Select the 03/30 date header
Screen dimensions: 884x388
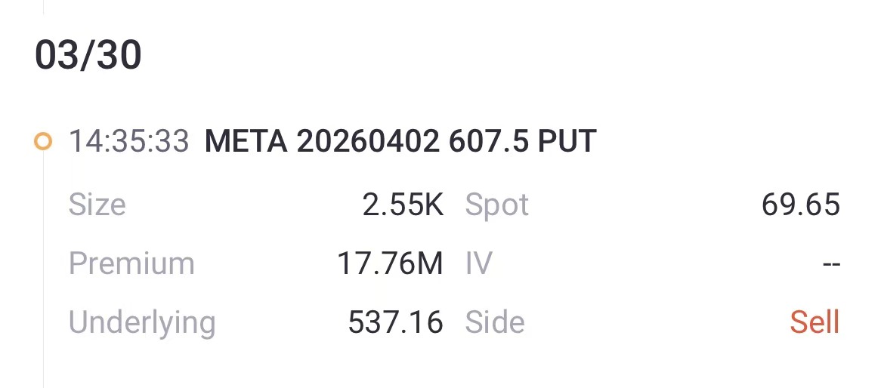point(88,57)
